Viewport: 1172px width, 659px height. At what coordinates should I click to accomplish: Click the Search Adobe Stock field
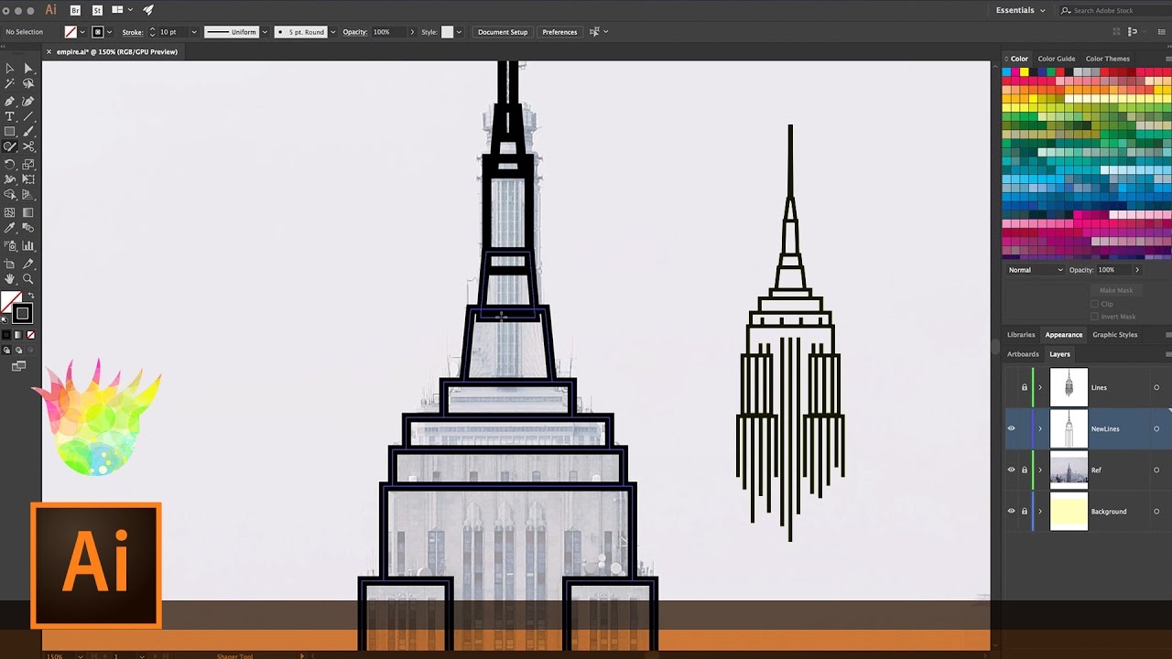coord(1113,10)
